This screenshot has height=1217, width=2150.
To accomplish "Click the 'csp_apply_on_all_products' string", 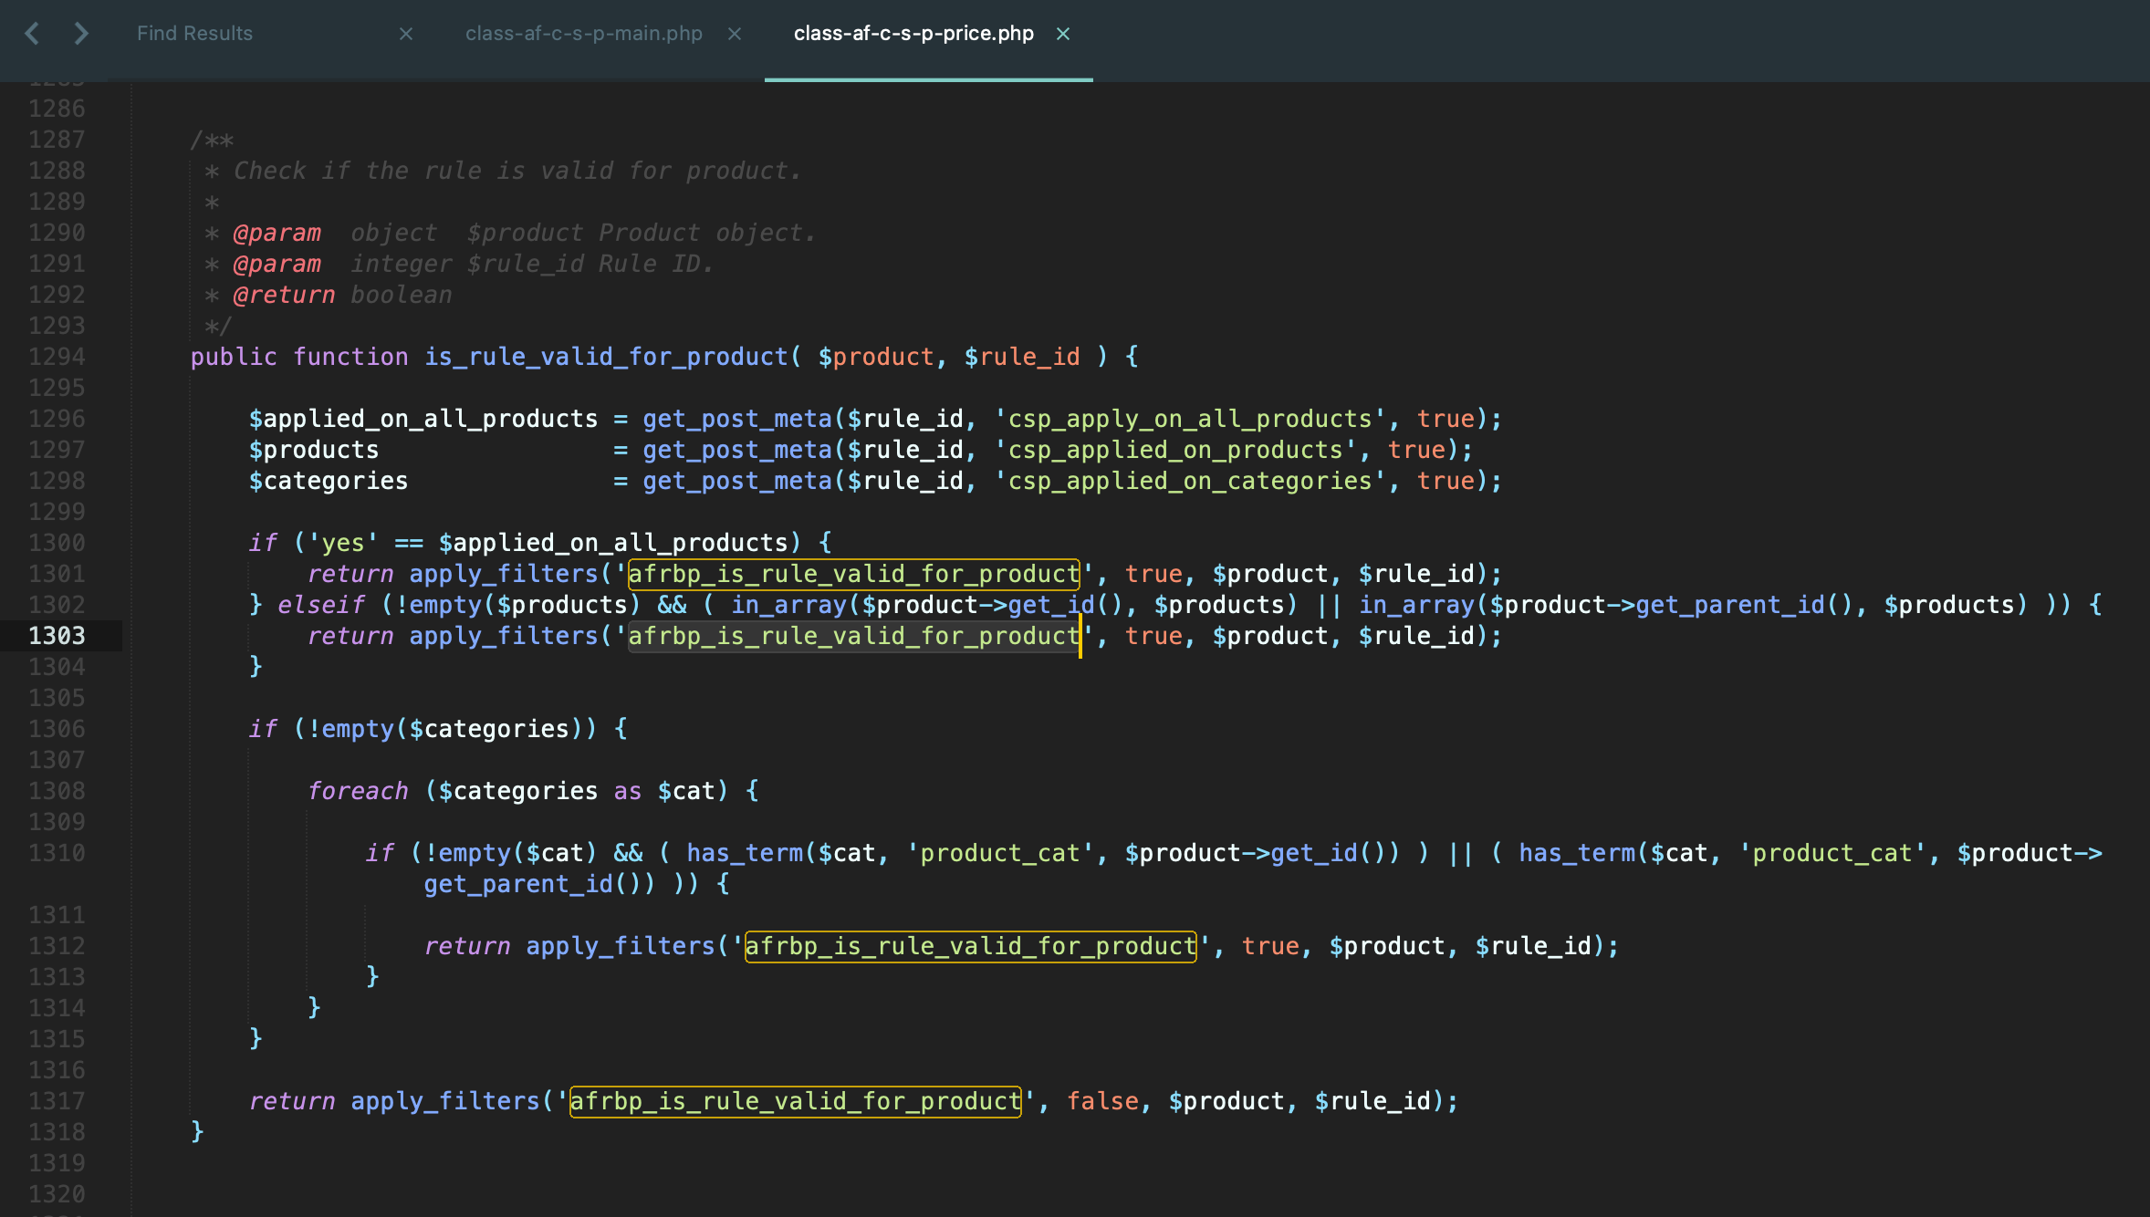I will (1190, 419).
